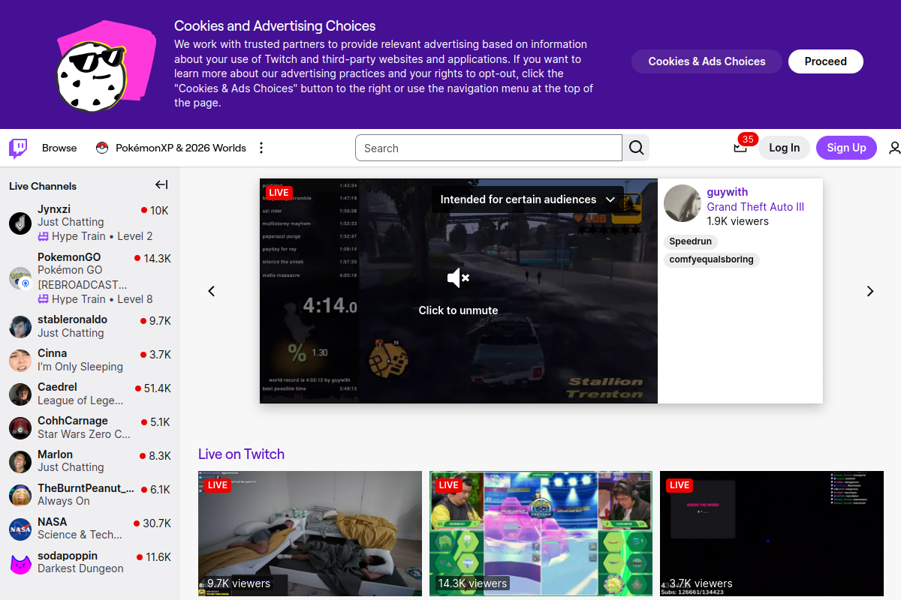Click the Log In button
Image resolution: width=901 pixels, height=600 pixels.
(785, 148)
